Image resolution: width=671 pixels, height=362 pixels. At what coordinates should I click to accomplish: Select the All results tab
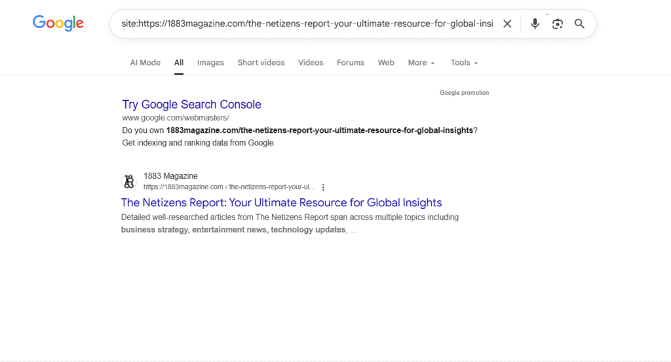pyautogui.click(x=179, y=63)
